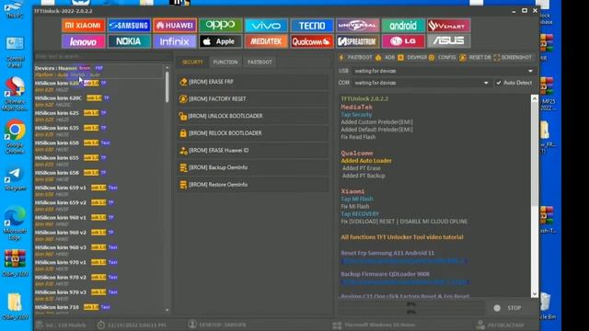Screen dimensions: 589x331
Task: Select the Vivo brand button
Action: tap(266, 26)
